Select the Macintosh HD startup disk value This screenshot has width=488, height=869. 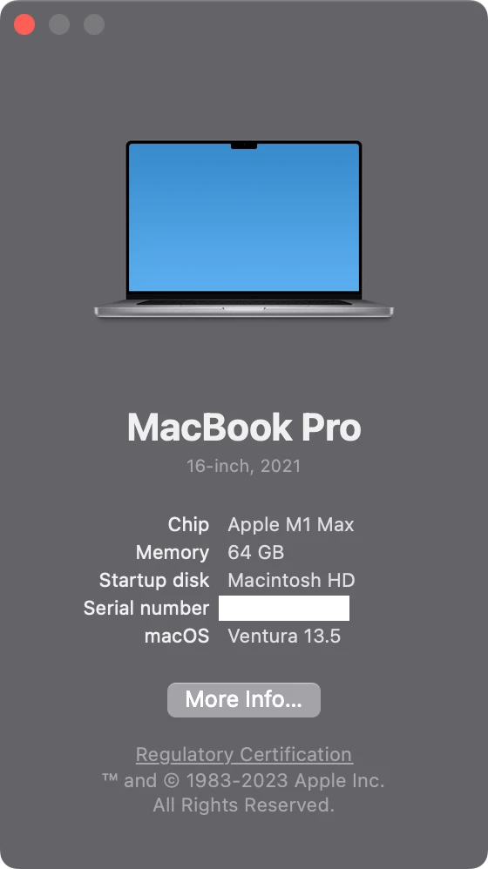pyautogui.click(x=291, y=580)
